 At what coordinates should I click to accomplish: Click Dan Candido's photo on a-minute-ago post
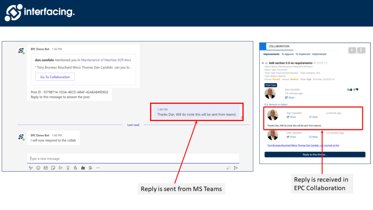pos(273,115)
